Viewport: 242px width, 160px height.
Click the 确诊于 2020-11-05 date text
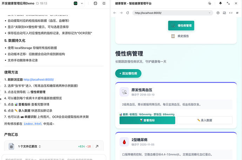(x=143, y=145)
